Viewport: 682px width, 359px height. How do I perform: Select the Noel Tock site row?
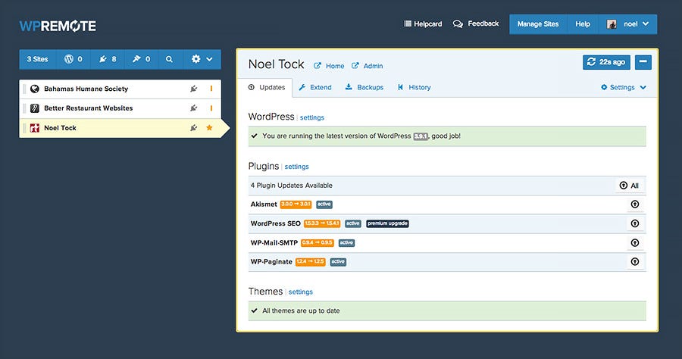[120, 128]
